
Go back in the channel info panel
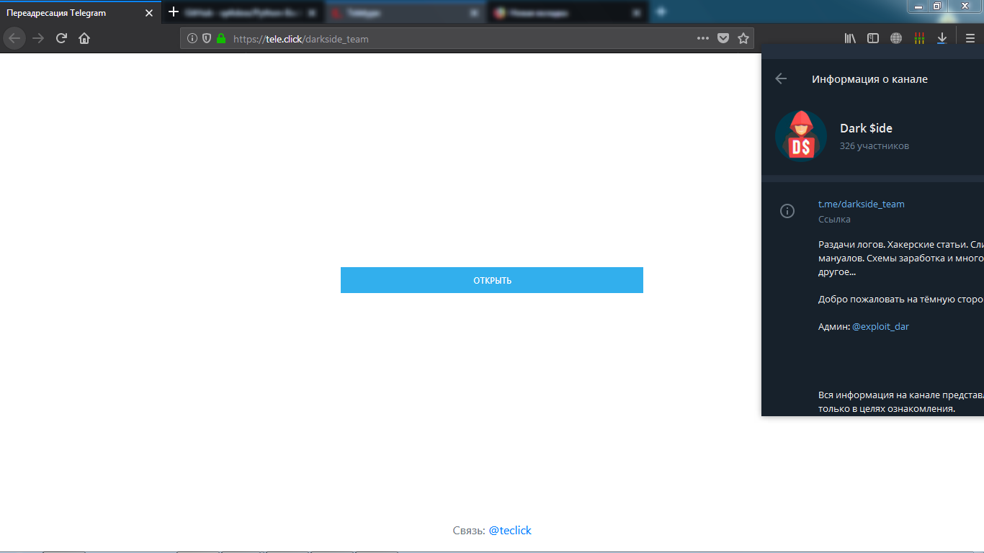[x=781, y=79]
